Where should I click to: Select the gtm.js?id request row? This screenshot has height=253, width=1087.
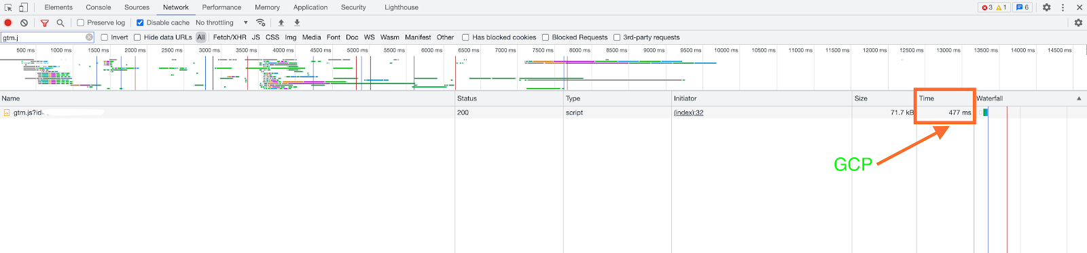[x=543, y=113]
